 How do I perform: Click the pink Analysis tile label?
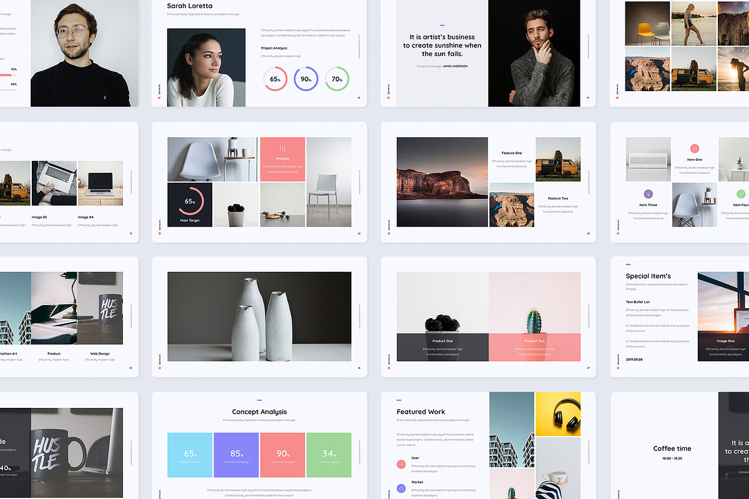(x=283, y=159)
